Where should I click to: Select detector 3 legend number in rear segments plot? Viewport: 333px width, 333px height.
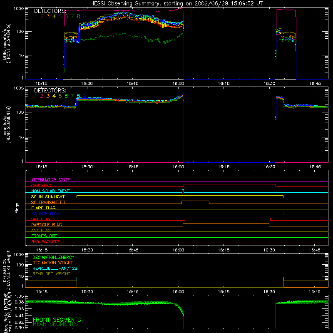[x=48, y=96]
